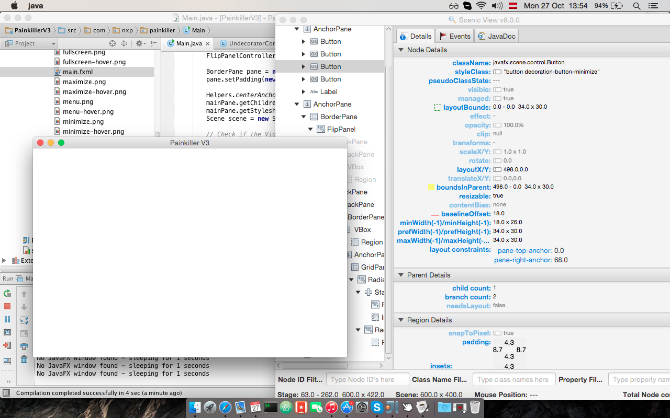Switch to the JavaDoc tab in Scenic View
This screenshot has height=418, width=670.
pyautogui.click(x=496, y=36)
